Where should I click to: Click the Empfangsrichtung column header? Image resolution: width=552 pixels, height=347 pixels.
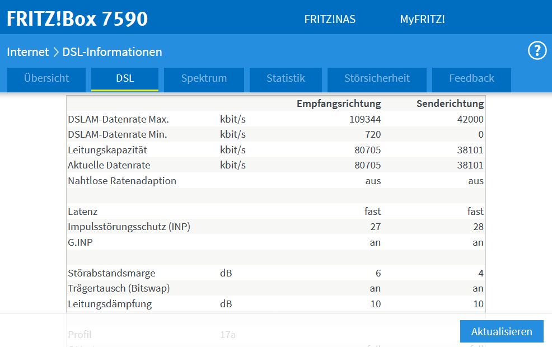tap(339, 104)
